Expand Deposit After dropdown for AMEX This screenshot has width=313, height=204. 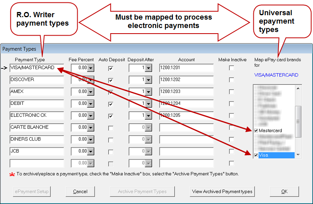pos(148,92)
